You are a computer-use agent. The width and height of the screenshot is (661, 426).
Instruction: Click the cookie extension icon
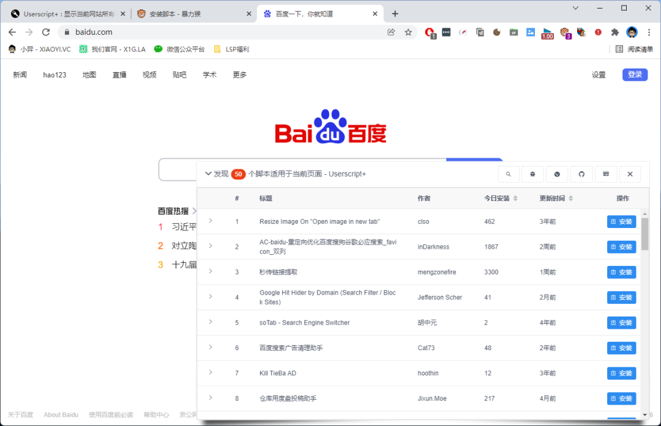pos(496,32)
